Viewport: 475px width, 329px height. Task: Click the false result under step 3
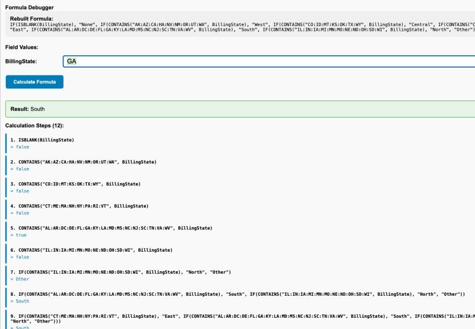point(20,191)
